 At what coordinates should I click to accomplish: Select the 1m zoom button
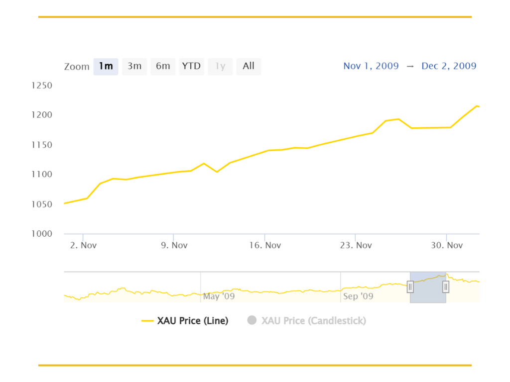[106, 66]
